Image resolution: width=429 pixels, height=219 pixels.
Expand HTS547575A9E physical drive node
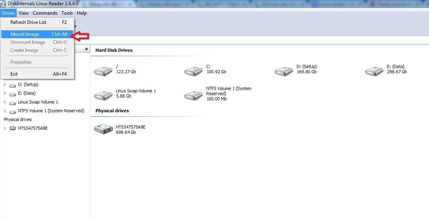(5, 128)
